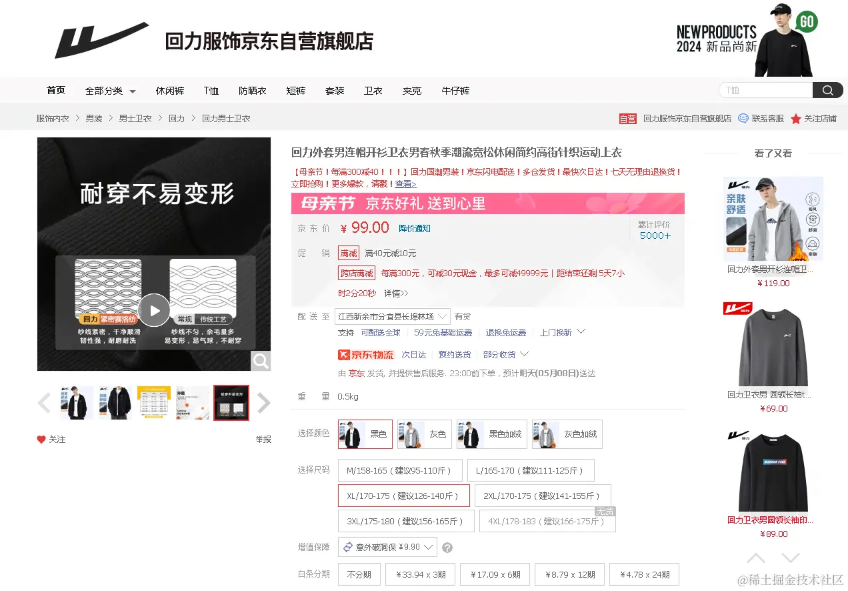The height and width of the screenshot is (591, 848).
Task: Choose size 2XL/170-175
Action: pyautogui.click(x=543, y=496)
